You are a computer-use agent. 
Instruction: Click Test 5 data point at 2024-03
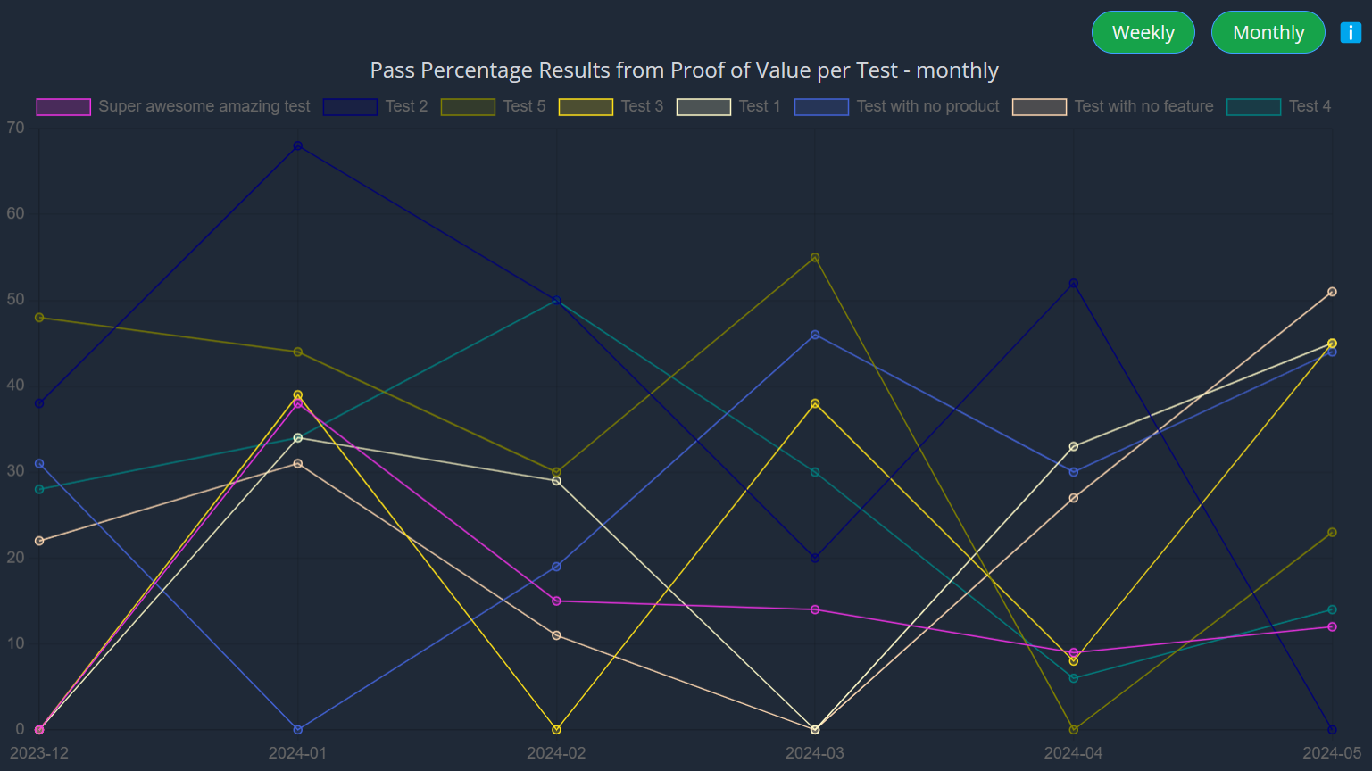[x=815, y=259]
